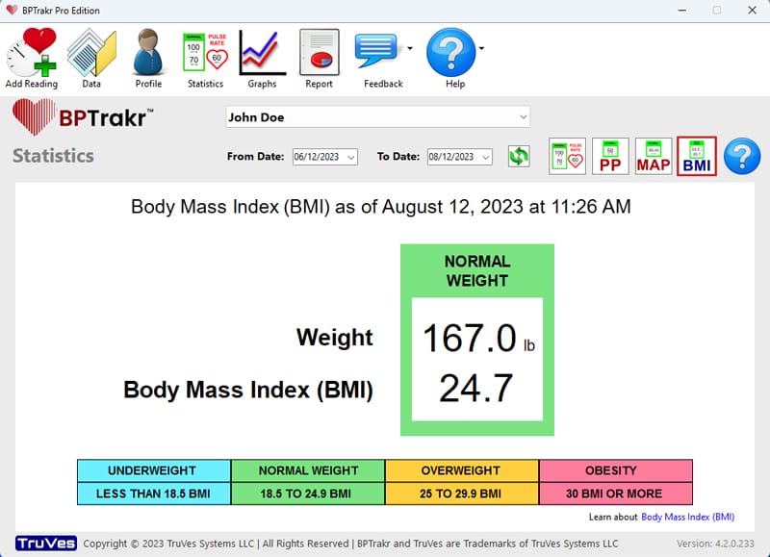Switch to MAP statistics view
770x557 pixels.
[654, 156]
